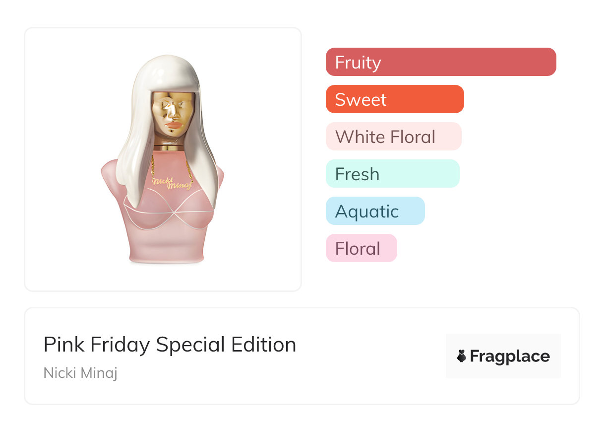Click the gold neck collar of the bottle
The width and height of the screenshot is (604, 429).
pos(168,147)
